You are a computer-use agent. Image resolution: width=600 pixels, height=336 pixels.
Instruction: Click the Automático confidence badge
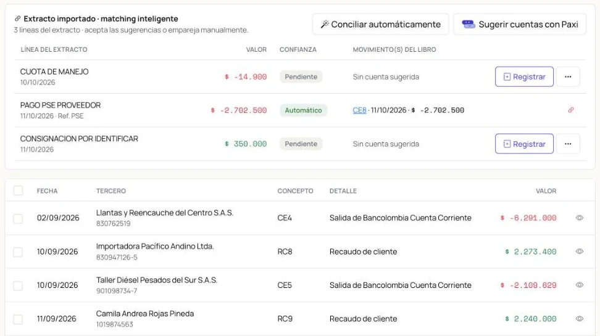point(303,110)
